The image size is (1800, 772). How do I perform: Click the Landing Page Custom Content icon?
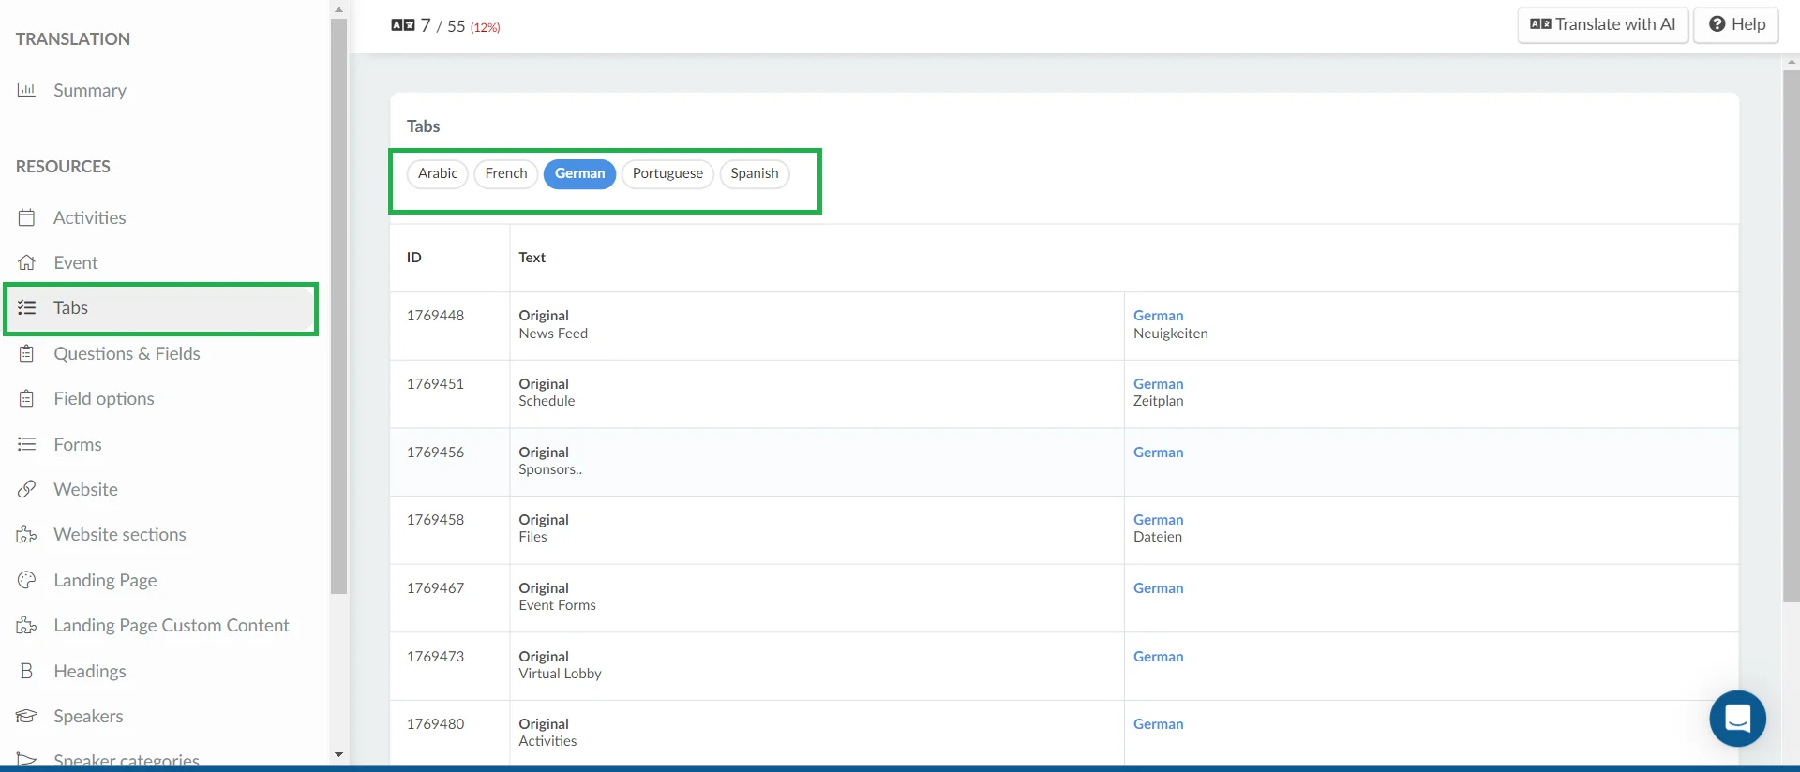coord(26,625)
